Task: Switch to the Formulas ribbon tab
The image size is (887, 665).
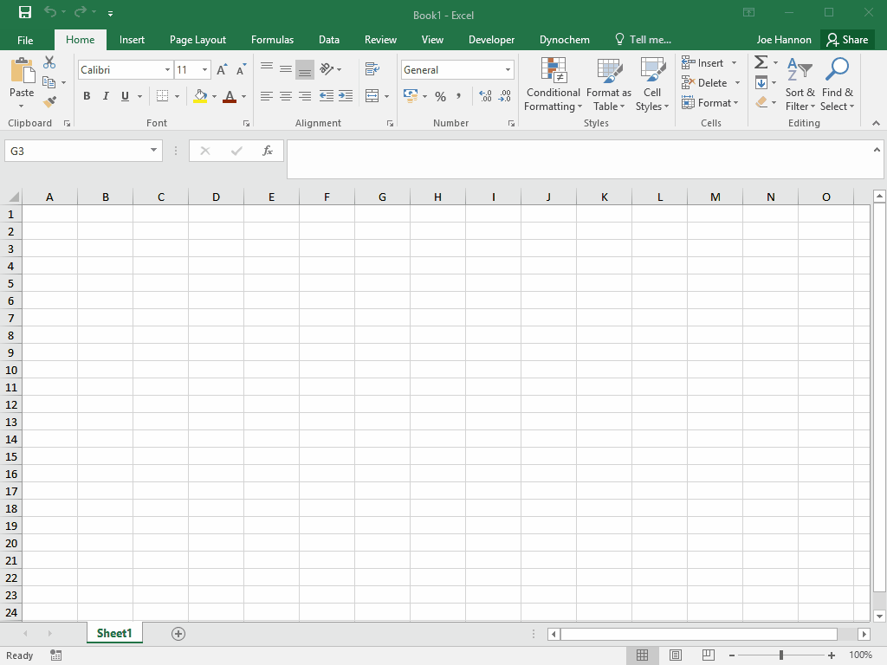Action: coord(272,39)
